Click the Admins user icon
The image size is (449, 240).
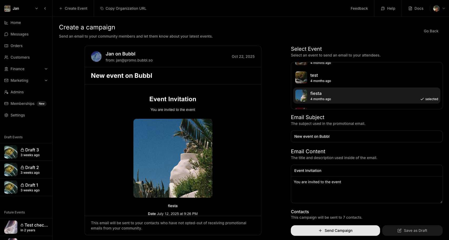[6, 92]
